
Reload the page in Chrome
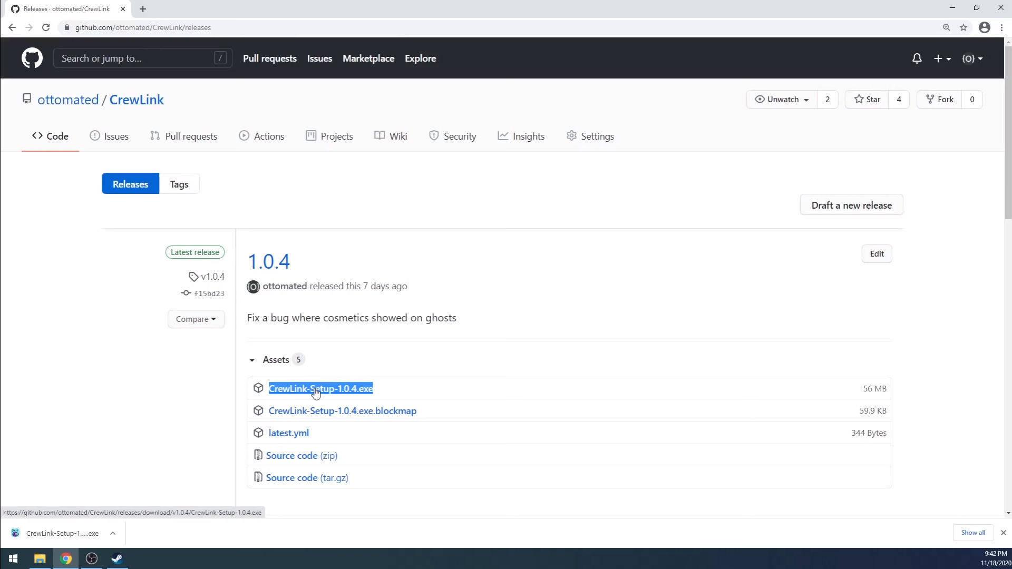tap(46, 27)
